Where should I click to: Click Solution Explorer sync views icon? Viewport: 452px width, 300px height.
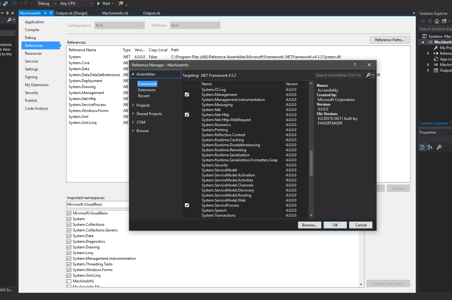[444, 21]
